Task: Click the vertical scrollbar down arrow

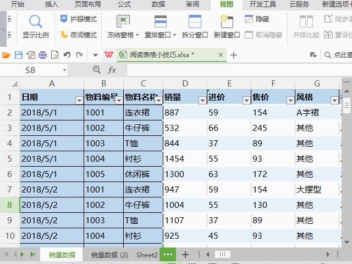Action: coord(346,242)
